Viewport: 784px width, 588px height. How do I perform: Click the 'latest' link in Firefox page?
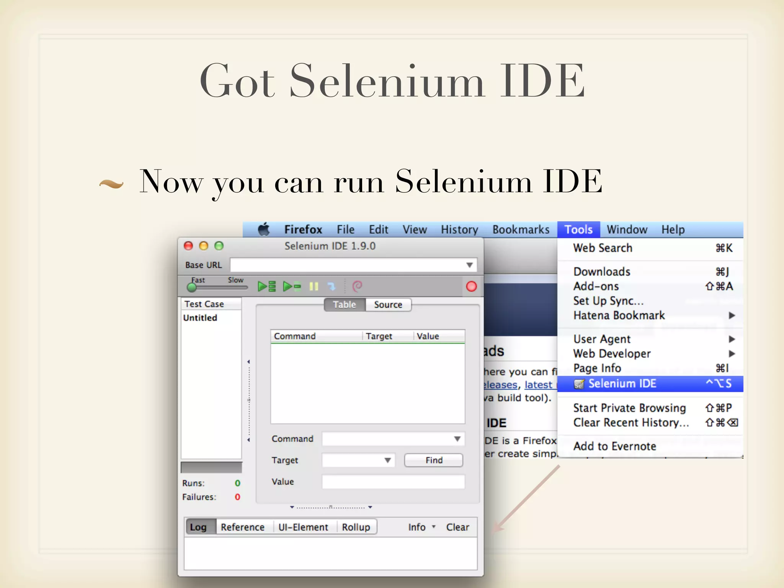pyautogui.click(x=538, y=385)
